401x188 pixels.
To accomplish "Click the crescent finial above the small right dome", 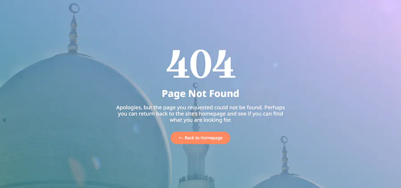I will [284, 140].
